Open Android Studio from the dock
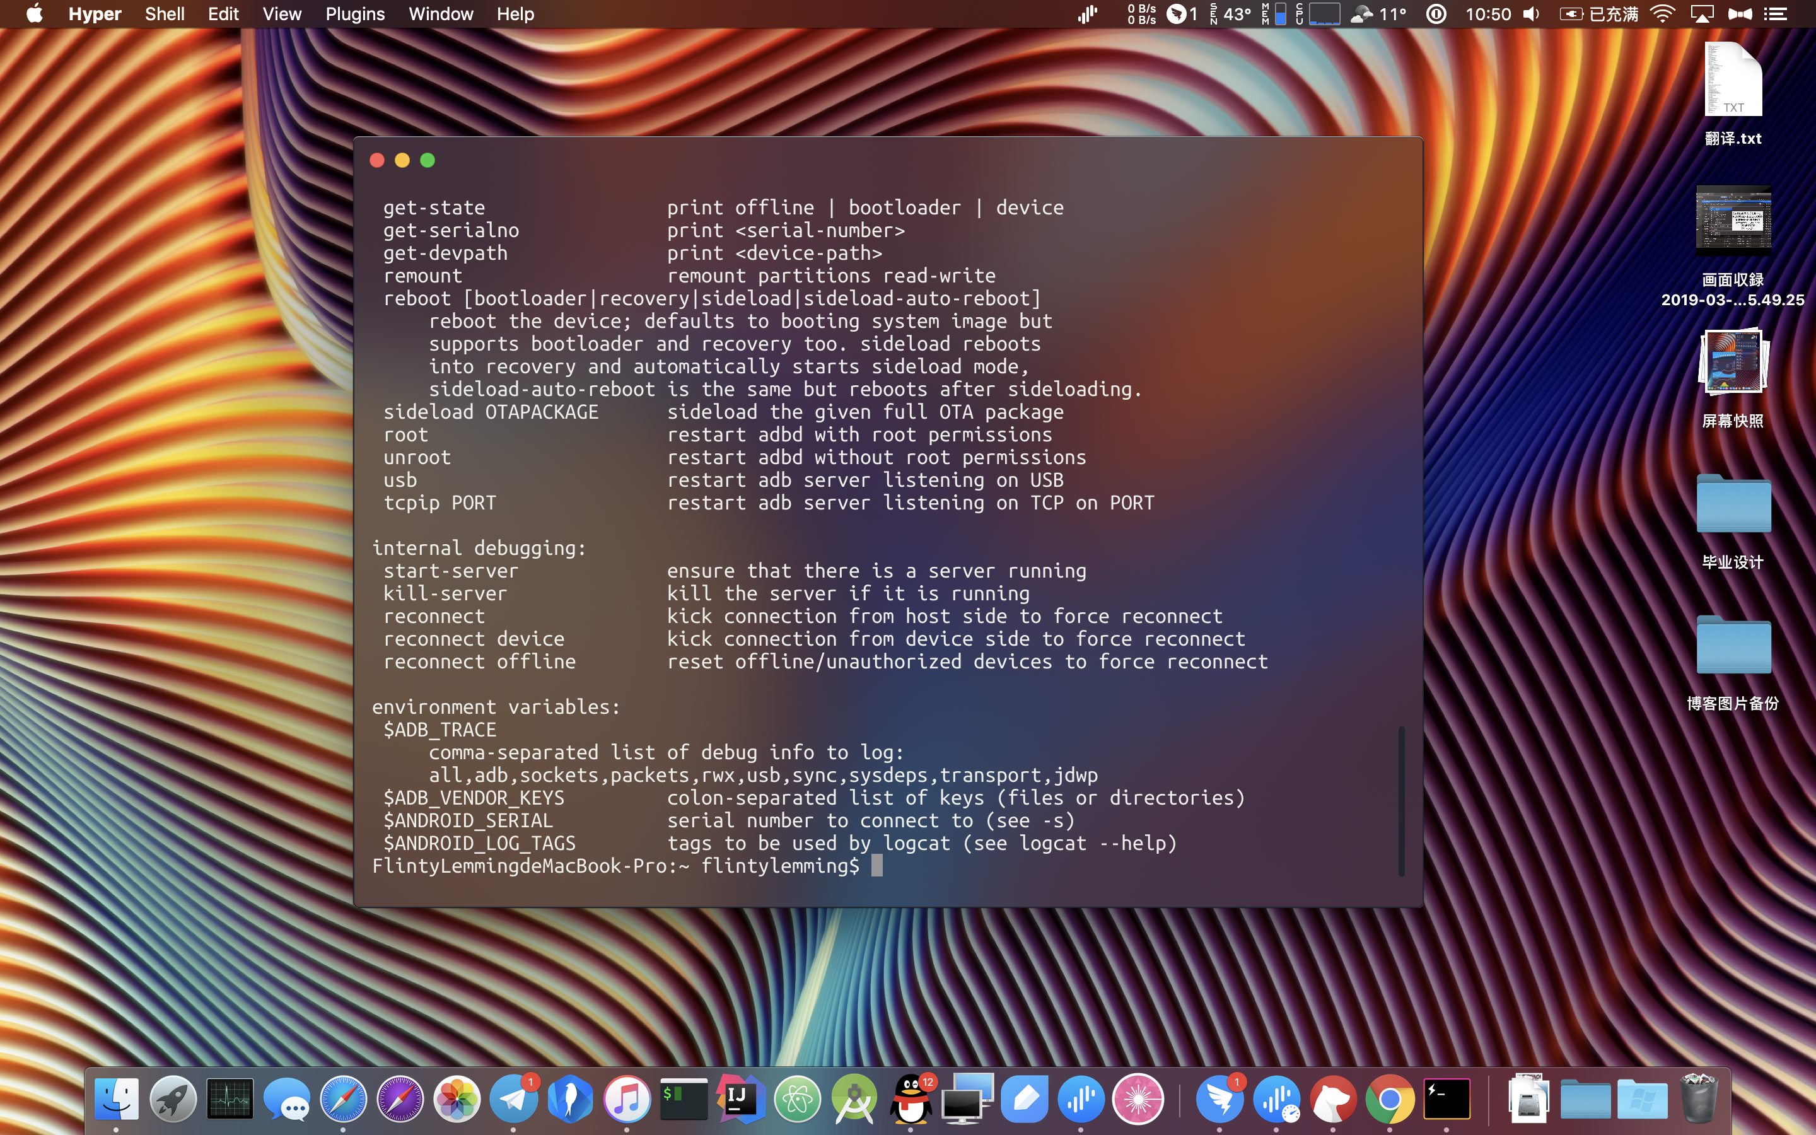The width and height of the screenshot is (1816, 1135). [854, 1099]
